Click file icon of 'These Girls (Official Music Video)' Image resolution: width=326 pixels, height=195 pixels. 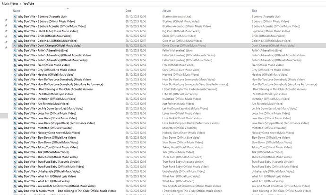click(x=15, y=157)
